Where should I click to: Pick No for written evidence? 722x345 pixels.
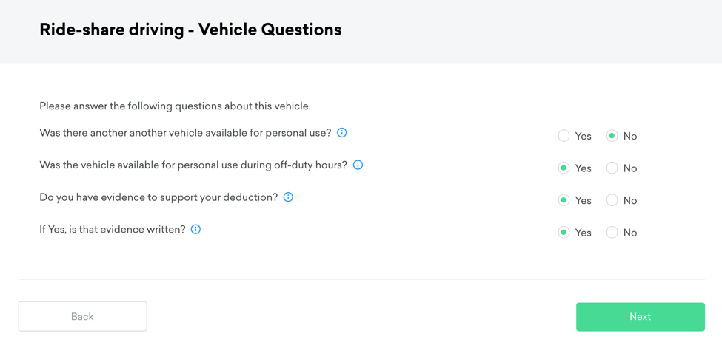[x=612, y=233]
